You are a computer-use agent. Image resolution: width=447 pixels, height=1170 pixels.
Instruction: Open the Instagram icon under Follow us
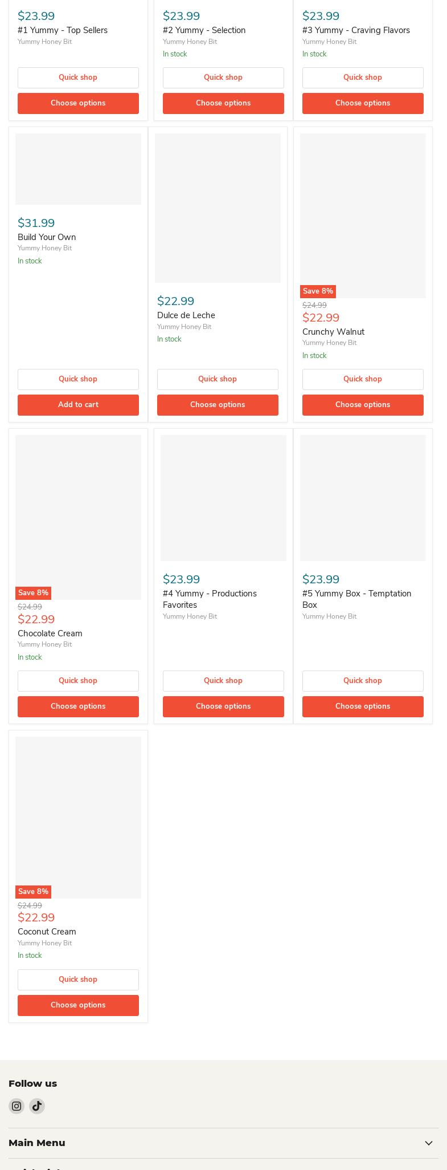tap(17, 1106)
